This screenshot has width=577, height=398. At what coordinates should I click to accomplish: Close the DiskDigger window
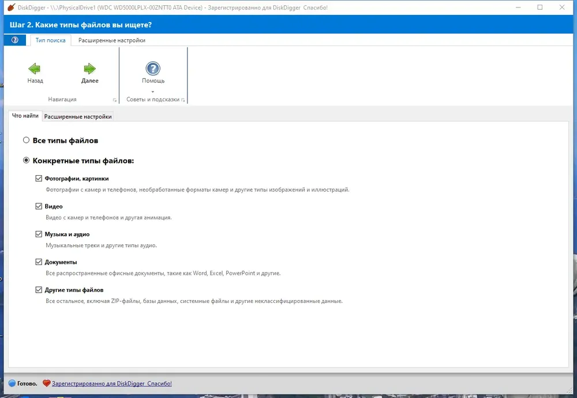pyautogui.click(x=562, y=7)
